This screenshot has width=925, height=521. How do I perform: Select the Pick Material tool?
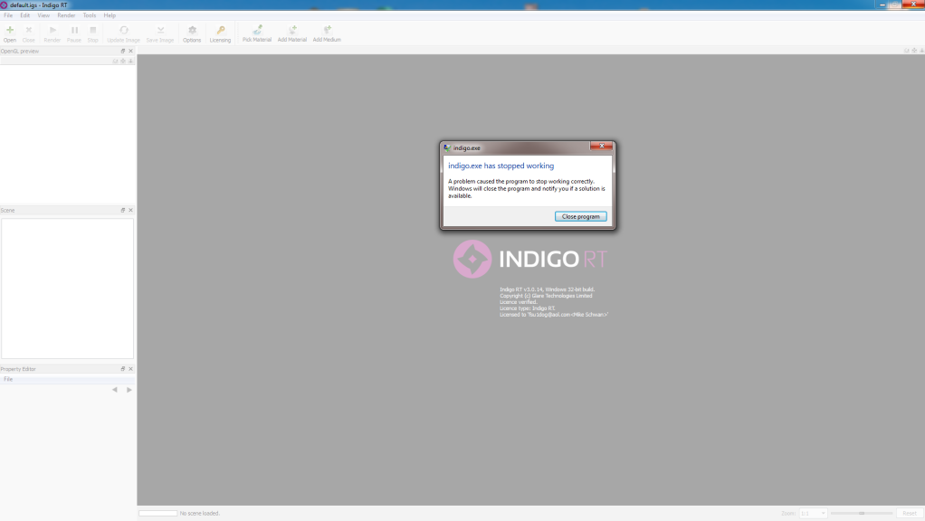pos(257,33)
